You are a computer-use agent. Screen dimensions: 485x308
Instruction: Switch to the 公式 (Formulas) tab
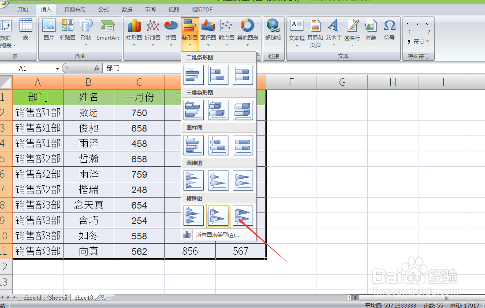coord(104,10)
